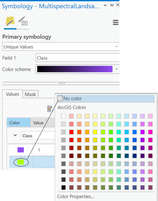
Task: Toggle auto-hide pin for Symbology pane
Action: [x=111, y=5]
